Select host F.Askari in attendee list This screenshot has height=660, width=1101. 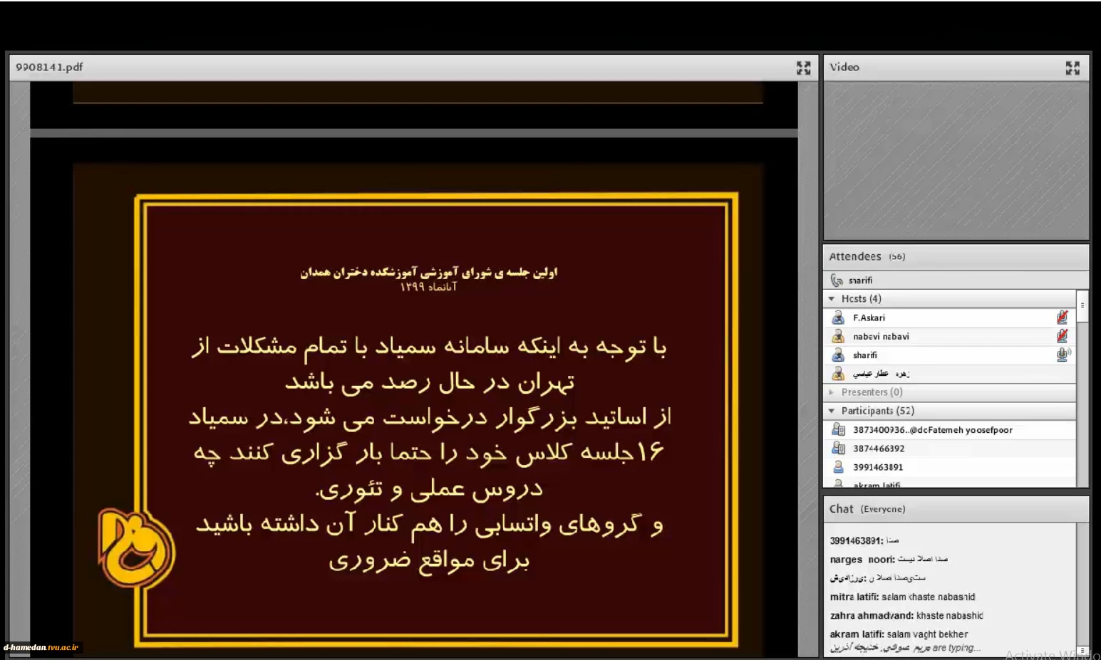(949, 318)
